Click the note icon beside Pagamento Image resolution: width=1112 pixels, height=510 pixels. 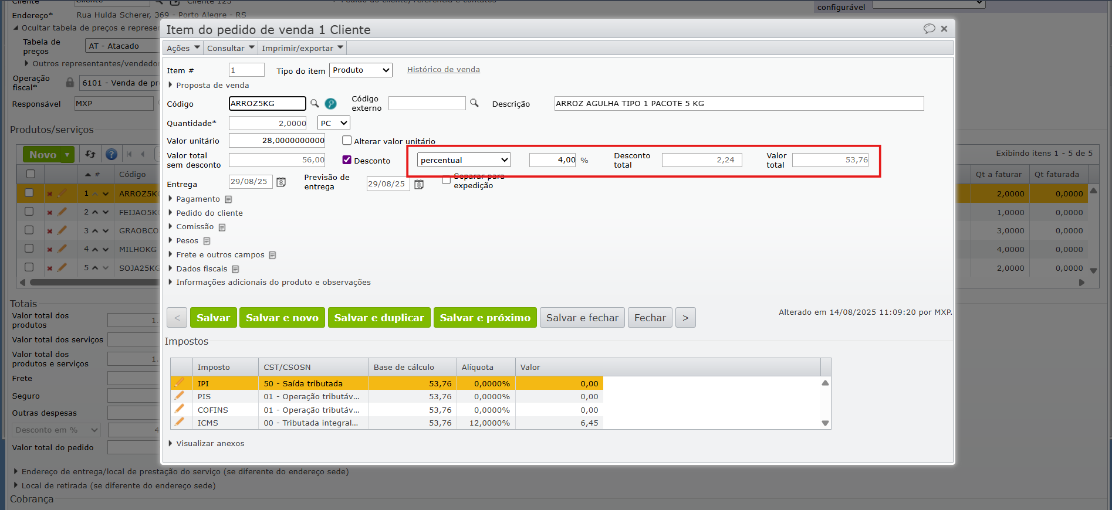click(x=228, y=199)
